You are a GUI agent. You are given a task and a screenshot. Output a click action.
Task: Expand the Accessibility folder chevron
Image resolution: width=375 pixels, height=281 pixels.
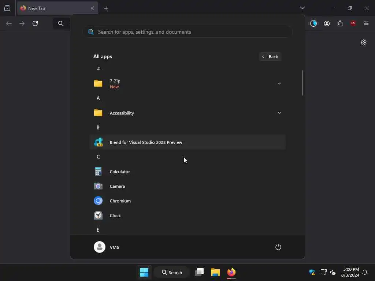(279, 113)
